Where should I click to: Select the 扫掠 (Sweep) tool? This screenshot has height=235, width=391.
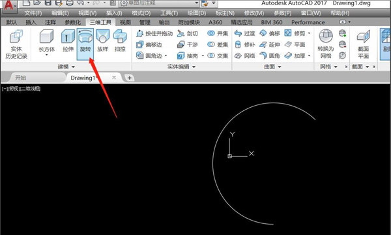click(x=120, y=41)
